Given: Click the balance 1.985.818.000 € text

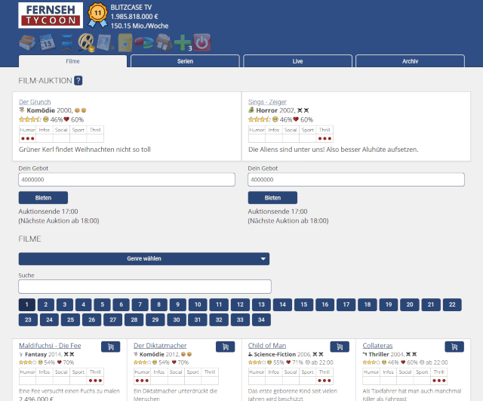Looking at the screenshot, I should pos(134,17).
